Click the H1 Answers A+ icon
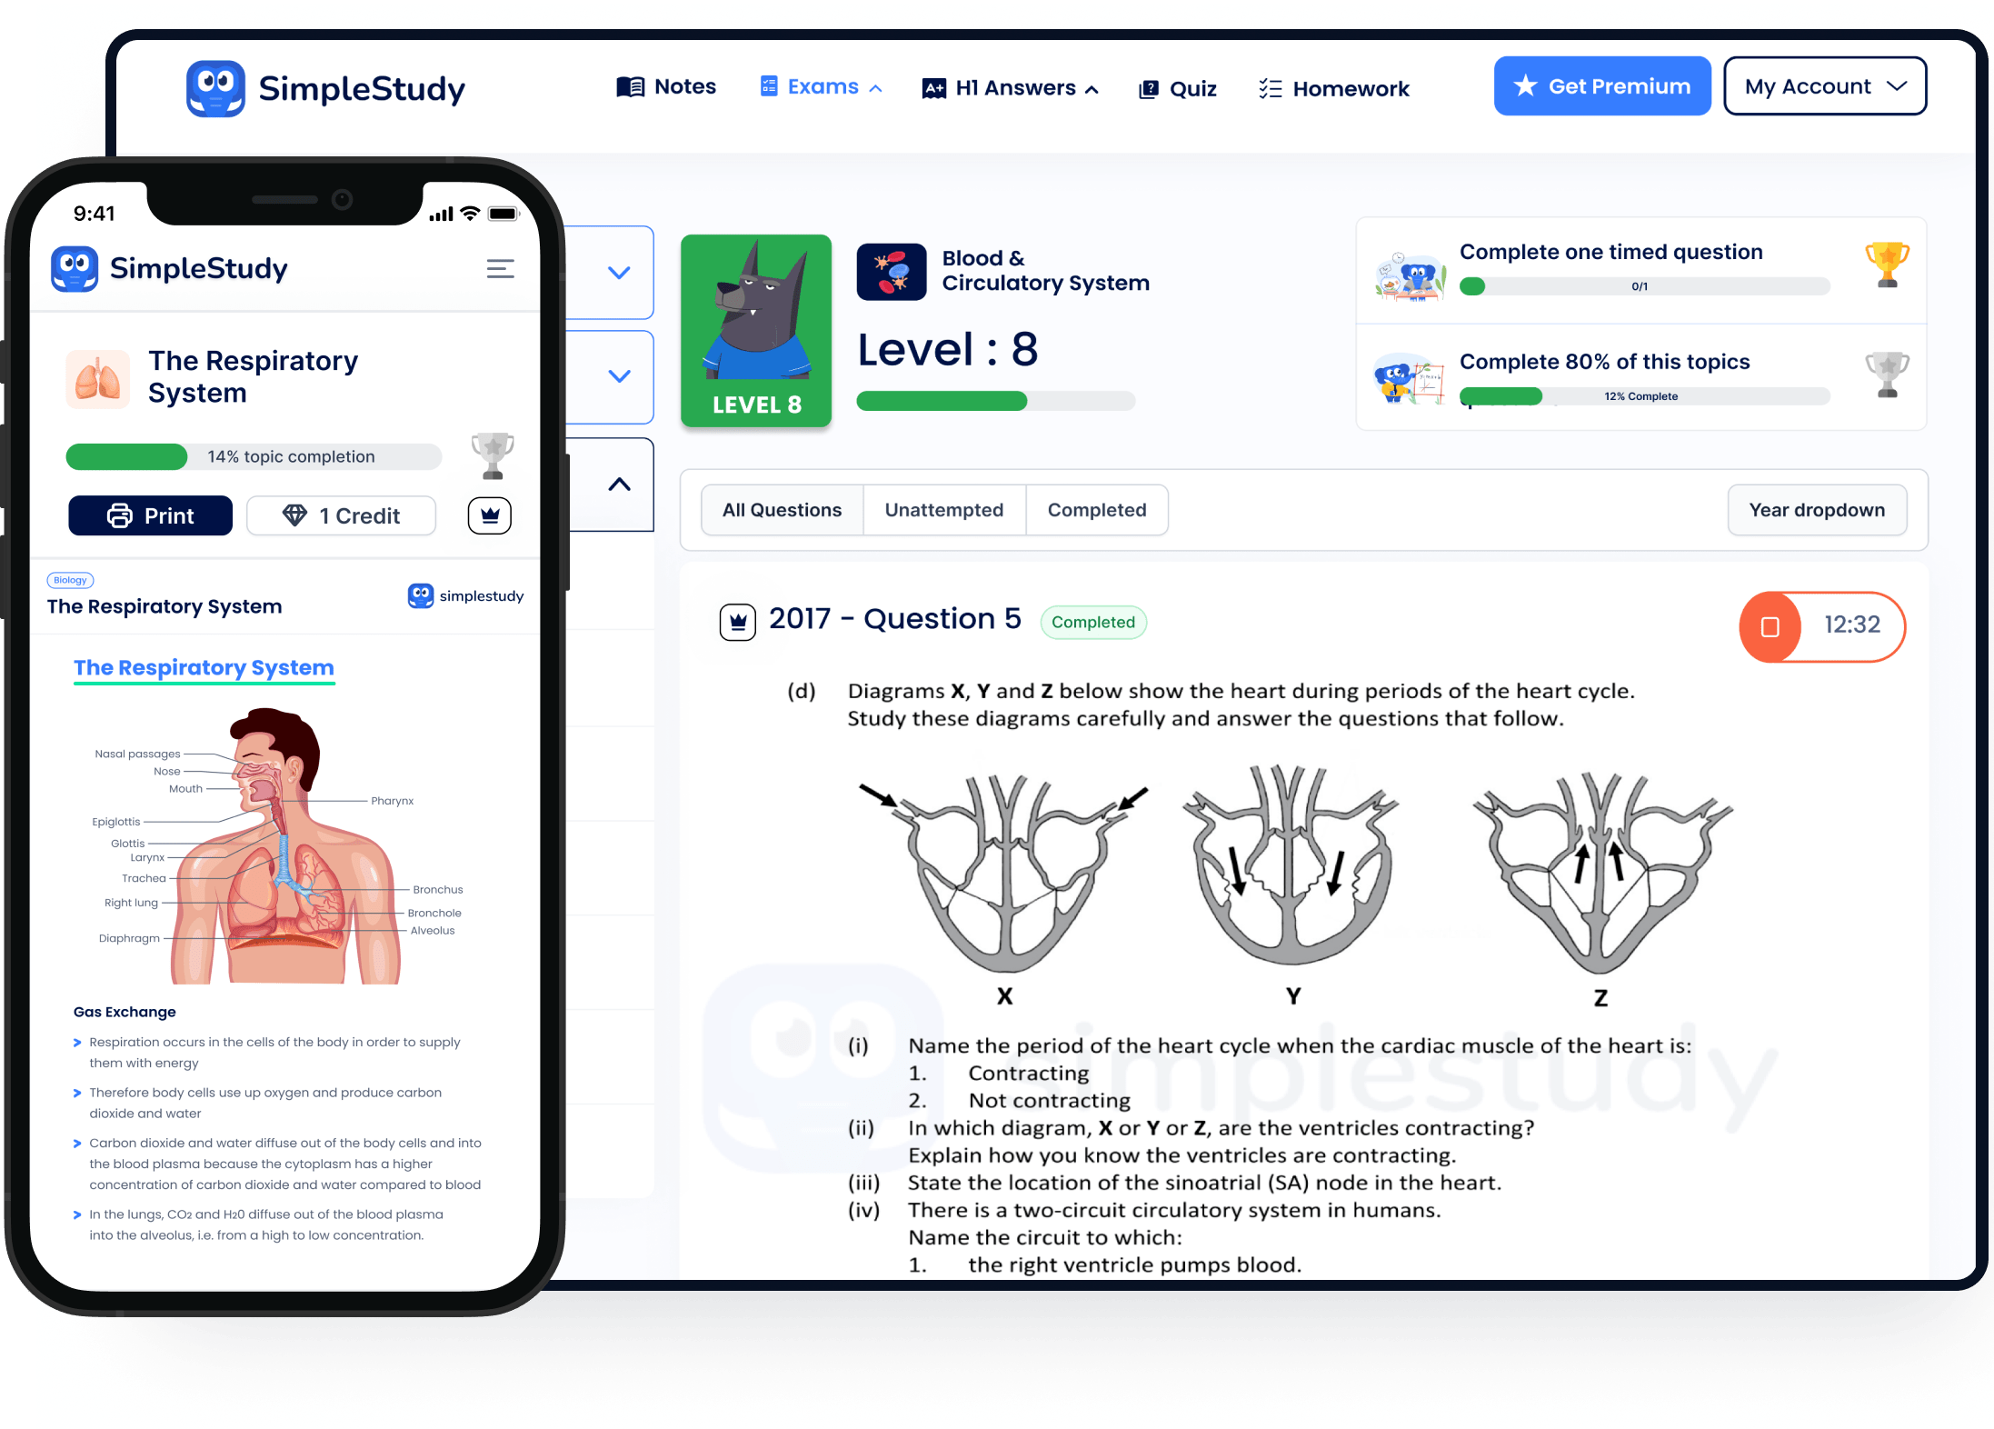Viewport: 1994px width, 1429px height. [934, 89]
